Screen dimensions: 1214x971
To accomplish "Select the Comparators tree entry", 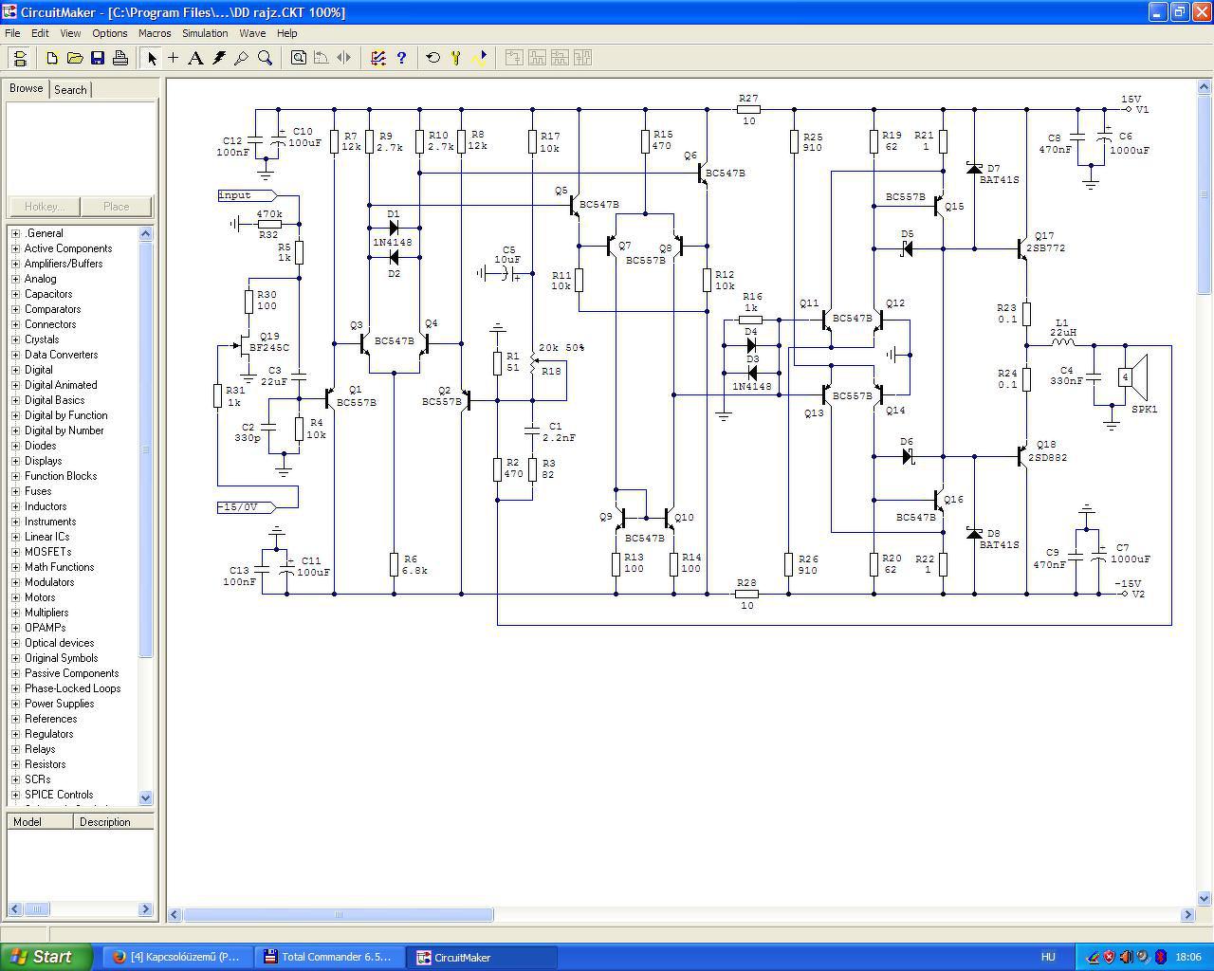I will [52, 309].
